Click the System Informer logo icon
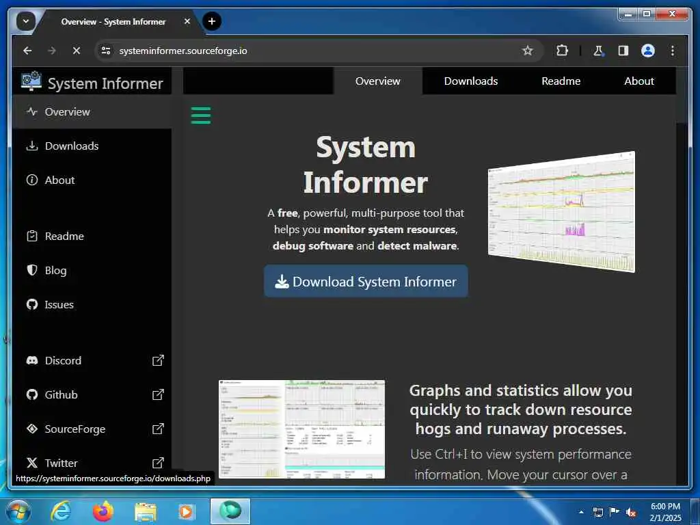Viewport: 700px width, 525px height. click(x=31, y=81)
